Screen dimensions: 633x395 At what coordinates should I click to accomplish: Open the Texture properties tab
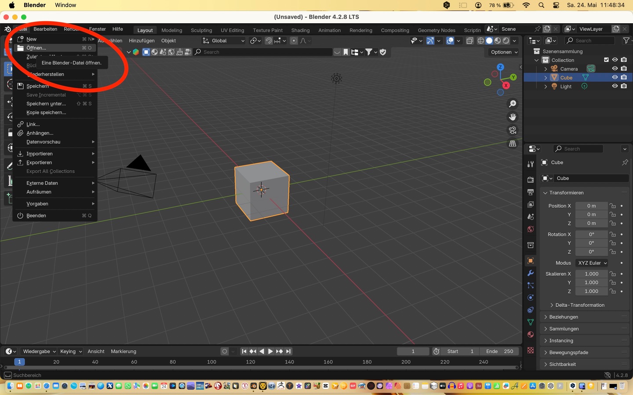click(x=531, y=350)
